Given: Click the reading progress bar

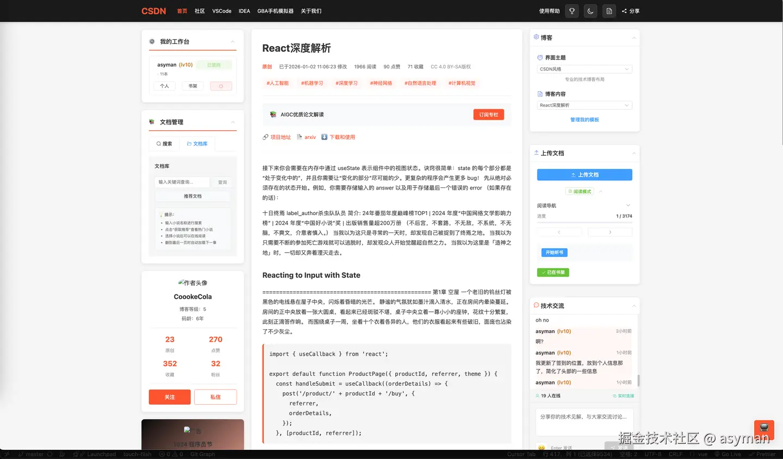Looking at the screenshot, I should point(585,222).
